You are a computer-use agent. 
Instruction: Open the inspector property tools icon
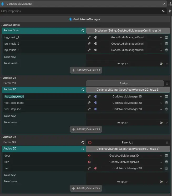[x=170, y=11]
